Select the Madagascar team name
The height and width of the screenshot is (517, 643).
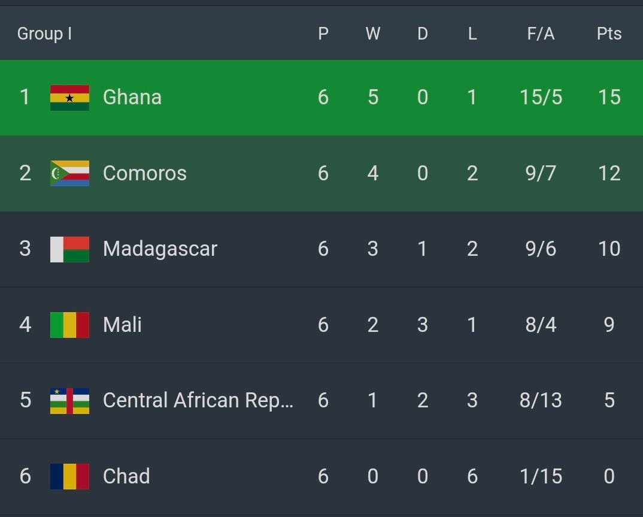tap(160, 249)
